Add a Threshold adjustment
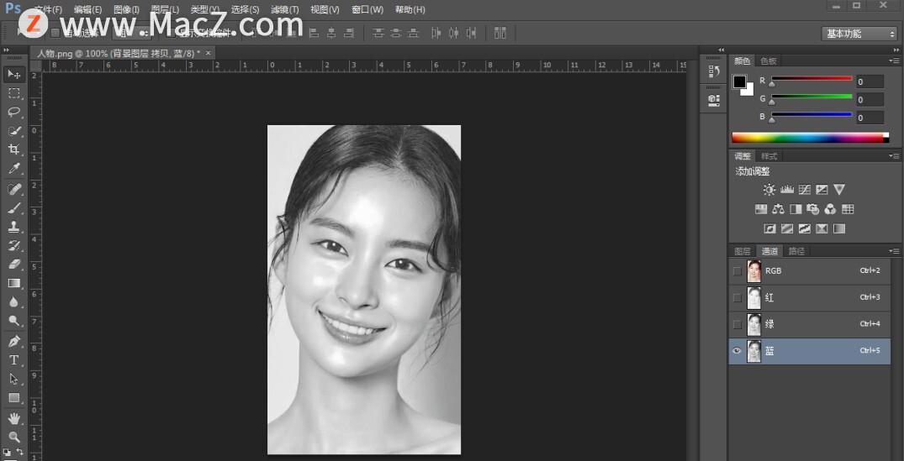The height and width of the screenshot is (461, 904). click(805, 228)
